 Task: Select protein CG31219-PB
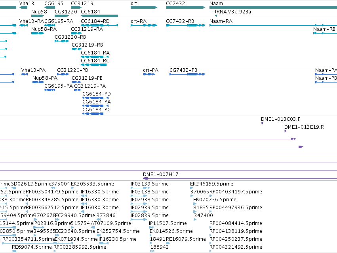76,82
